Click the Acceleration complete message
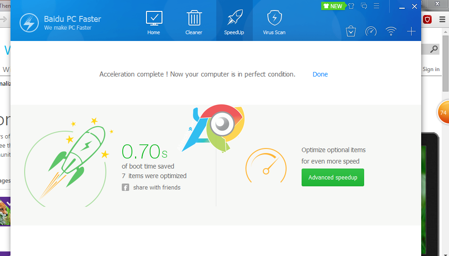Image resolution: width=449 pixels, height=256 pixels. 197,74
